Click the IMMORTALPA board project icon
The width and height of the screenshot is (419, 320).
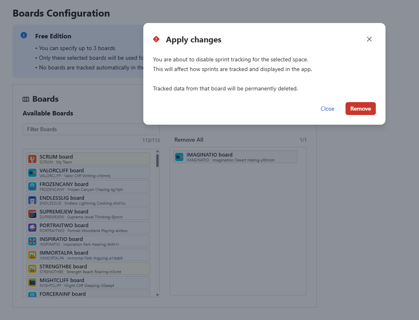32,255
